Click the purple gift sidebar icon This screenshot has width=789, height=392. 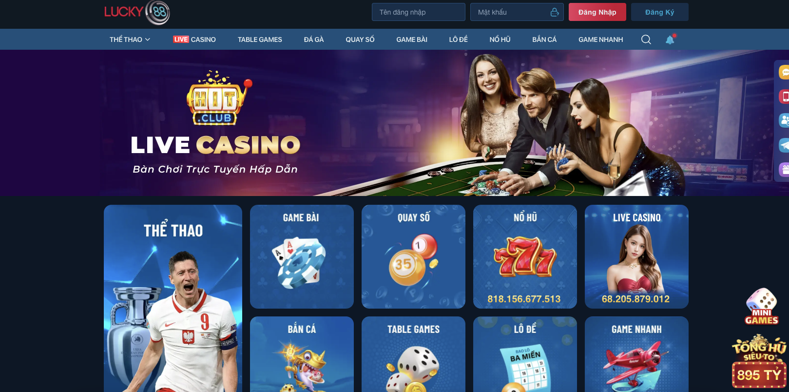784,169
